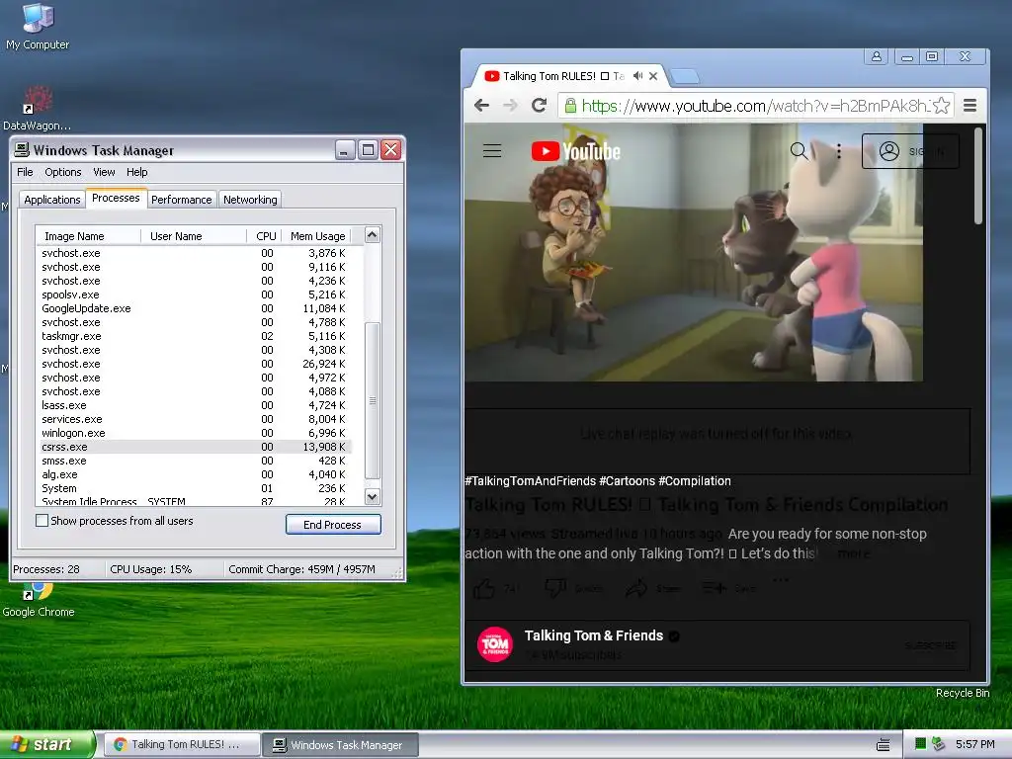The width and height of the screenshot is (1012, 759).
Task: Click the tab audio speaker icon
Action: click(637, 76)
